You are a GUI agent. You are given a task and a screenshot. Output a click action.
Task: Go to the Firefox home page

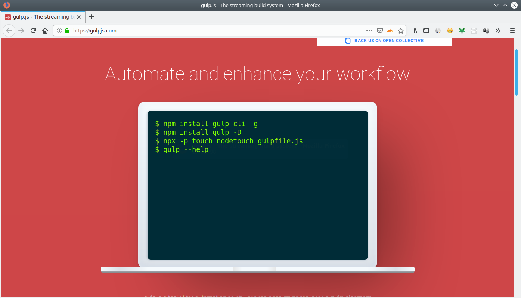tap(45, 31)
